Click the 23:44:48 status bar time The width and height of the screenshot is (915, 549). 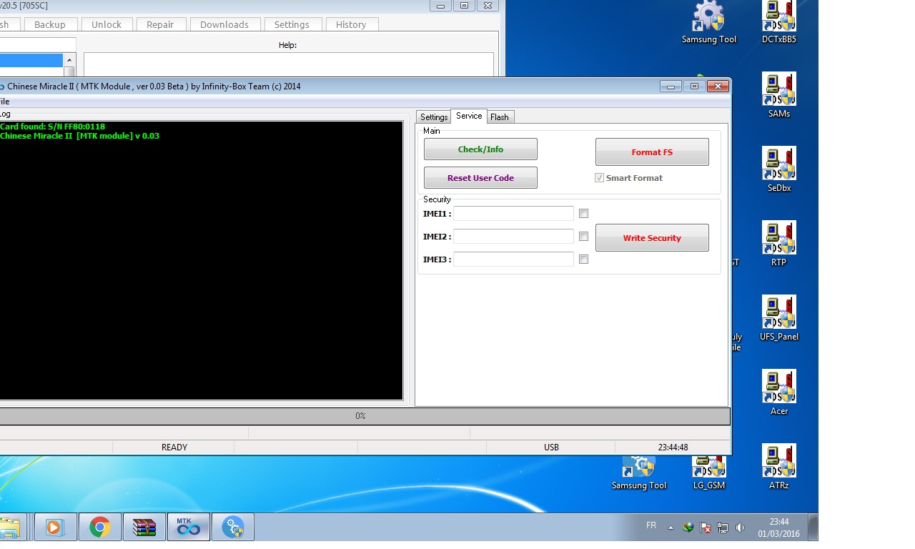673,447
